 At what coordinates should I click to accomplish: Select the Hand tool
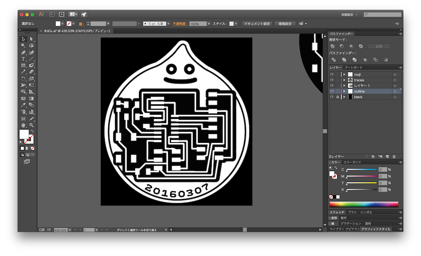coord(23,125)
